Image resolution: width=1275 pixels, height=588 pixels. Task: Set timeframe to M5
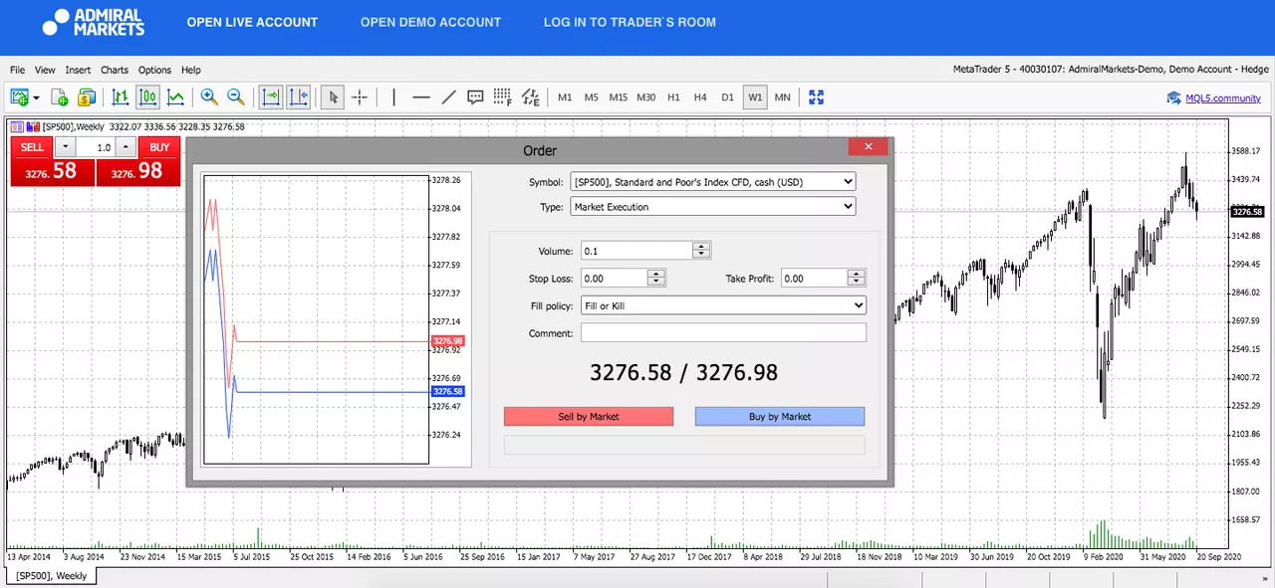coord(592,98)
